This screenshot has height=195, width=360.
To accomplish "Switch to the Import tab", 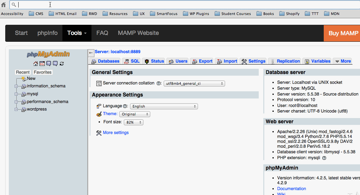I will point(227,61).
